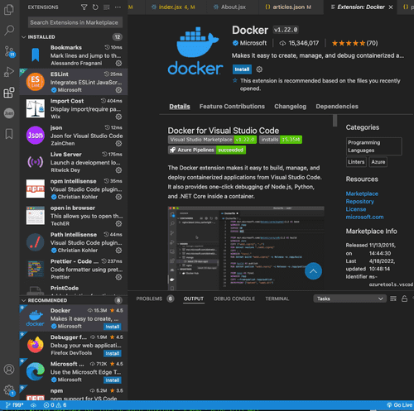414x411 pixels.
Task: Open Run and Debug view
Action: (x=9, y=72)
